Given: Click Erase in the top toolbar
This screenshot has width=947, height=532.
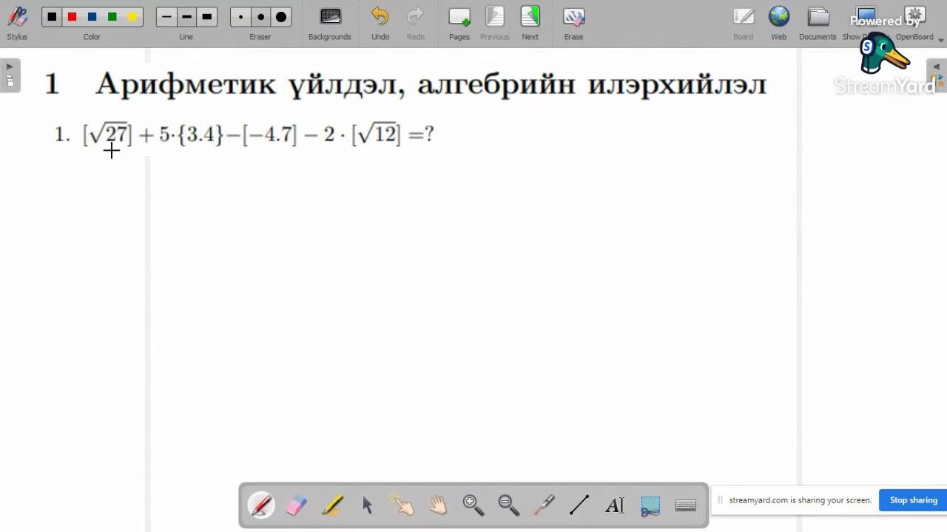Looking at the screenshot, I should 573,24.
